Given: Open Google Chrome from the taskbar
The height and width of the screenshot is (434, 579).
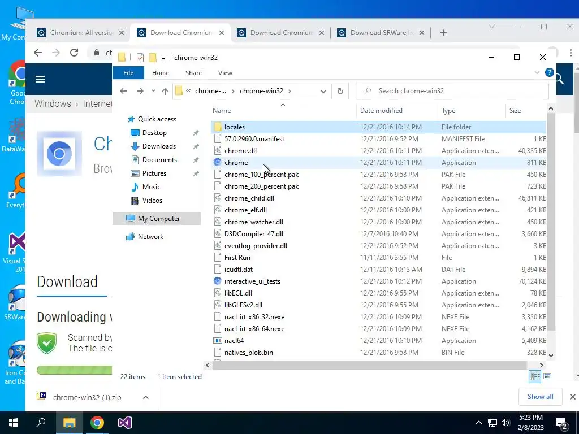Looking at the screenshot, I should tap(97, 423).
